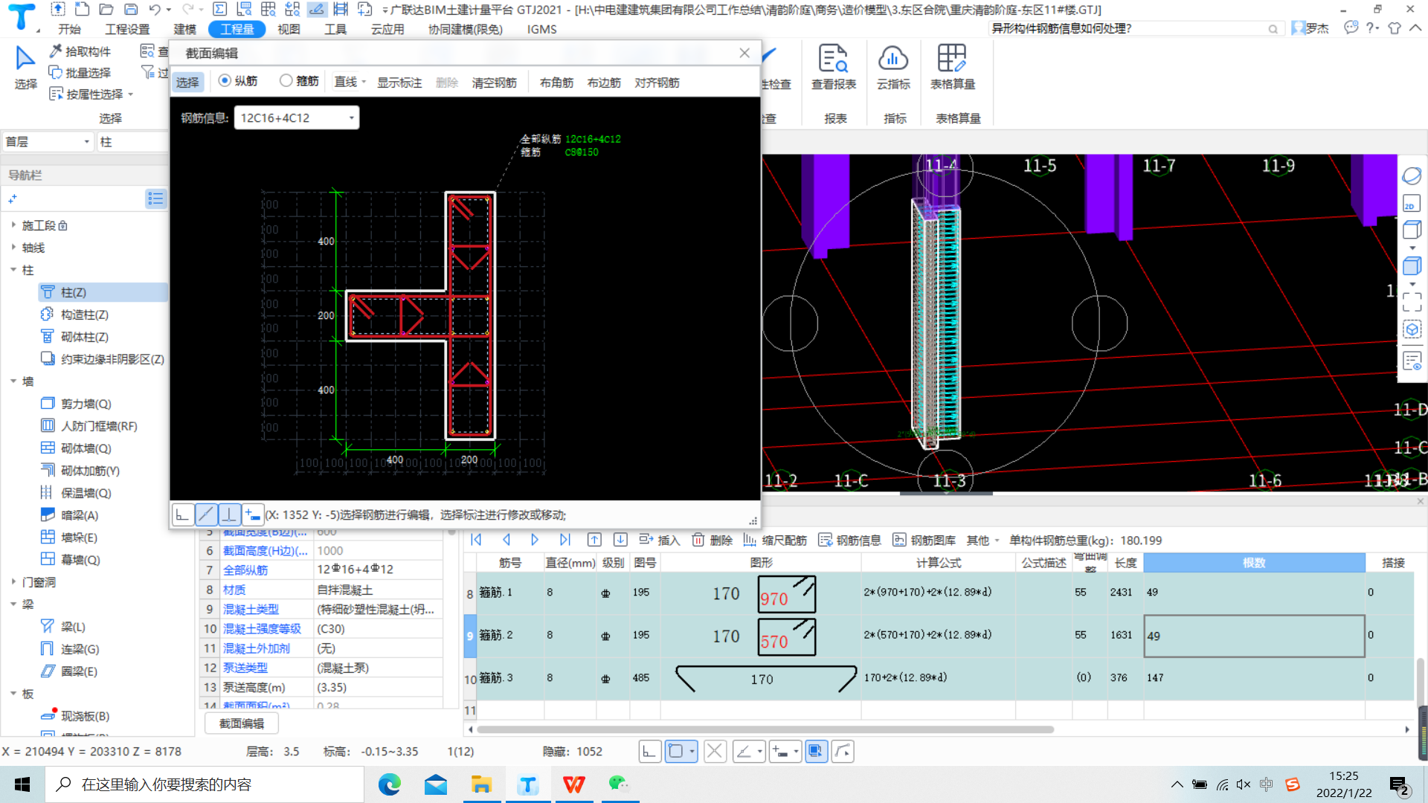Move rebar row up icon

(594, 540)
